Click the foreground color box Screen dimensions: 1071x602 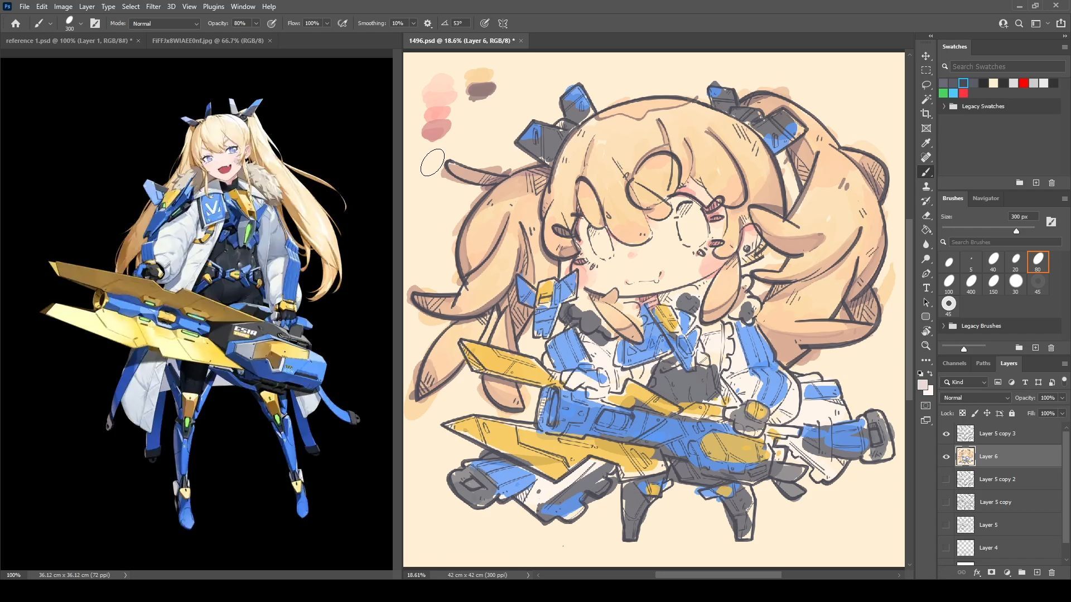tap(923, 385)
